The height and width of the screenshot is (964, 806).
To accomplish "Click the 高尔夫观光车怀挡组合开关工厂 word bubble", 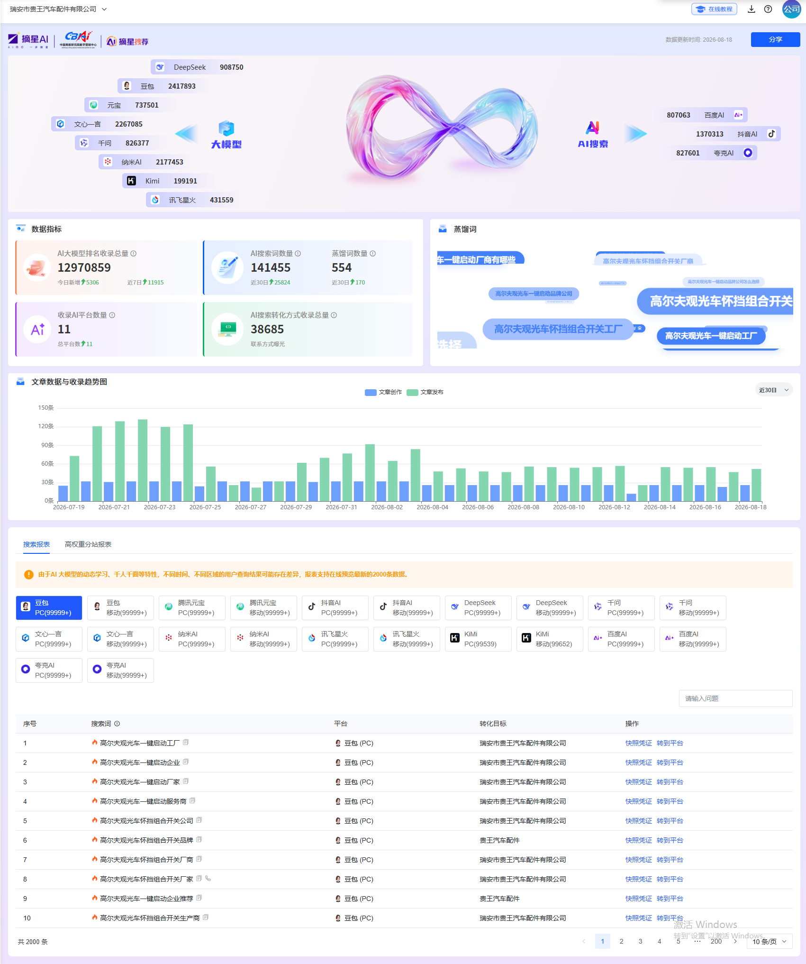I will pos(558,329).
